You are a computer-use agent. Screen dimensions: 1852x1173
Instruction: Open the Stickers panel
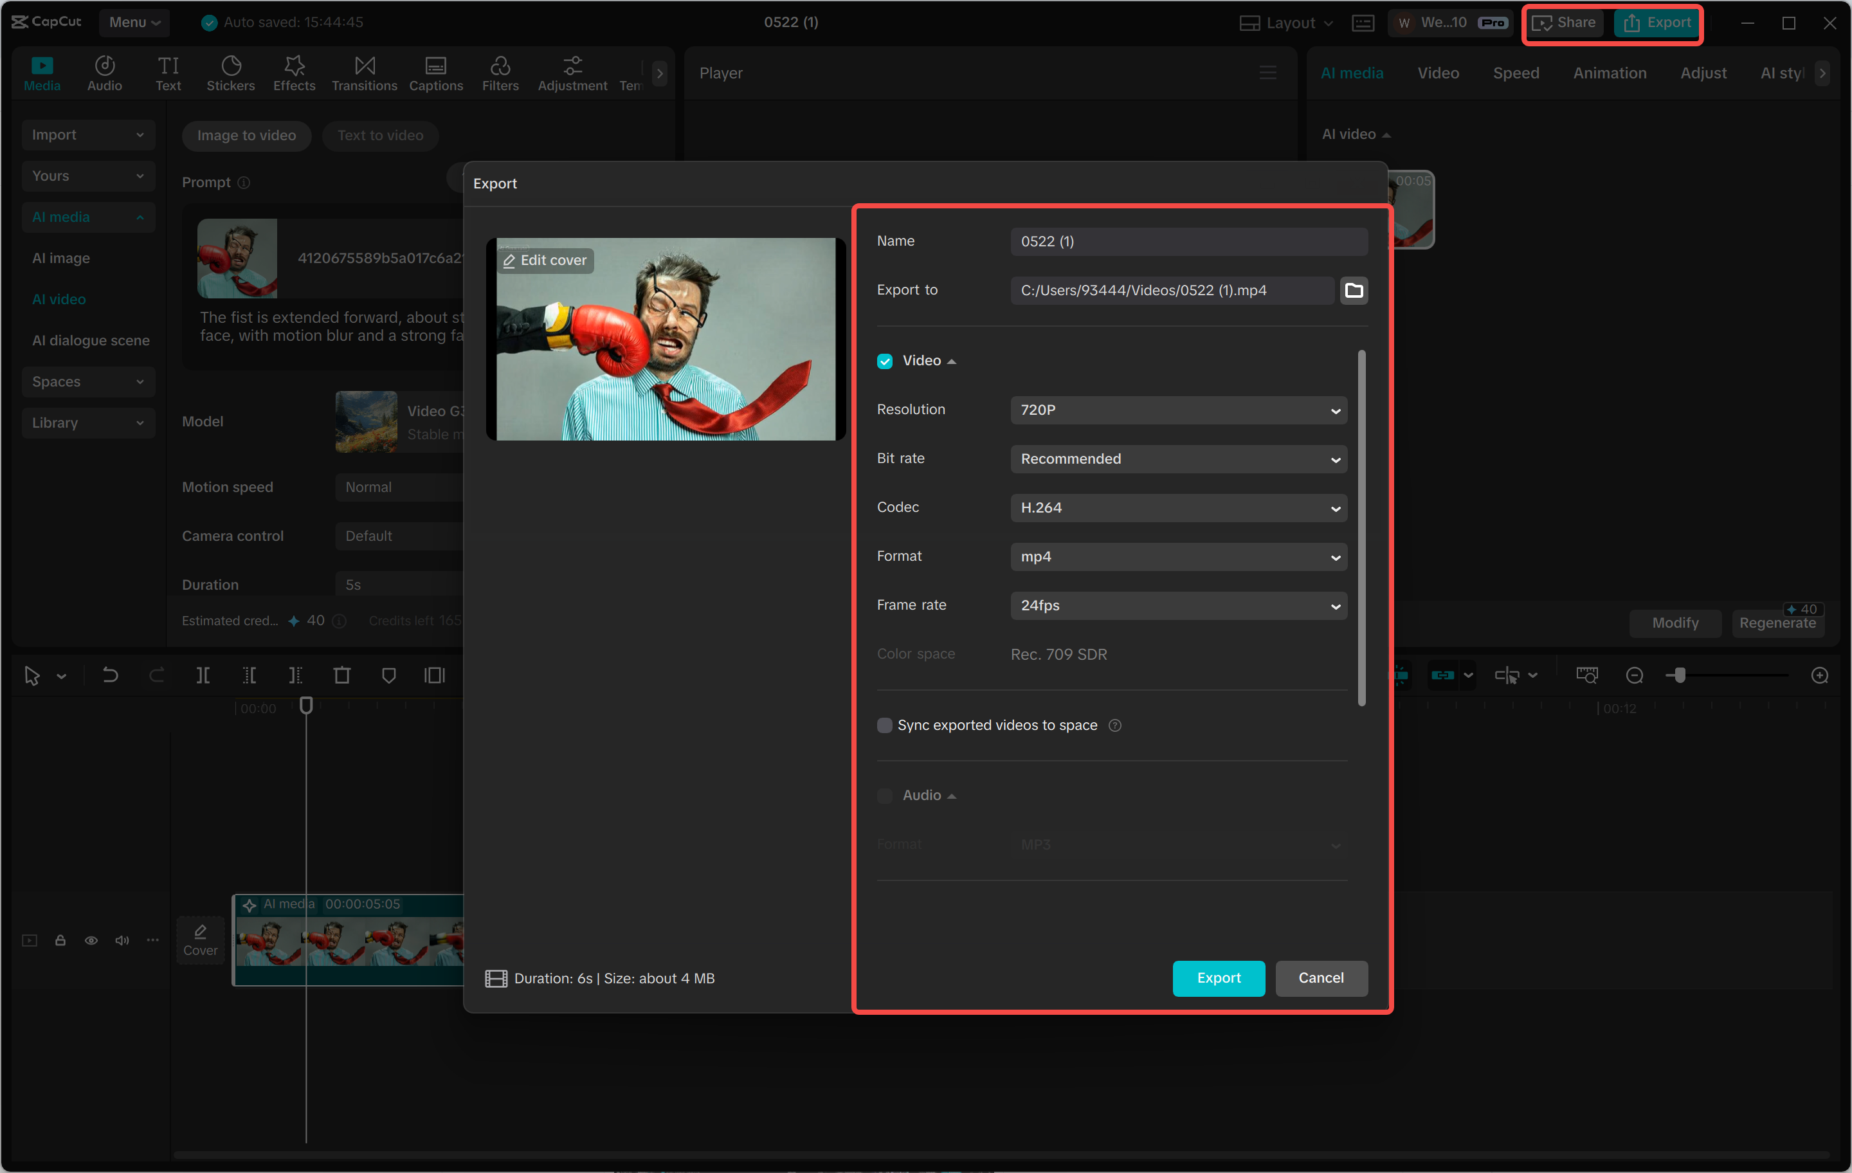pos(231,72)
